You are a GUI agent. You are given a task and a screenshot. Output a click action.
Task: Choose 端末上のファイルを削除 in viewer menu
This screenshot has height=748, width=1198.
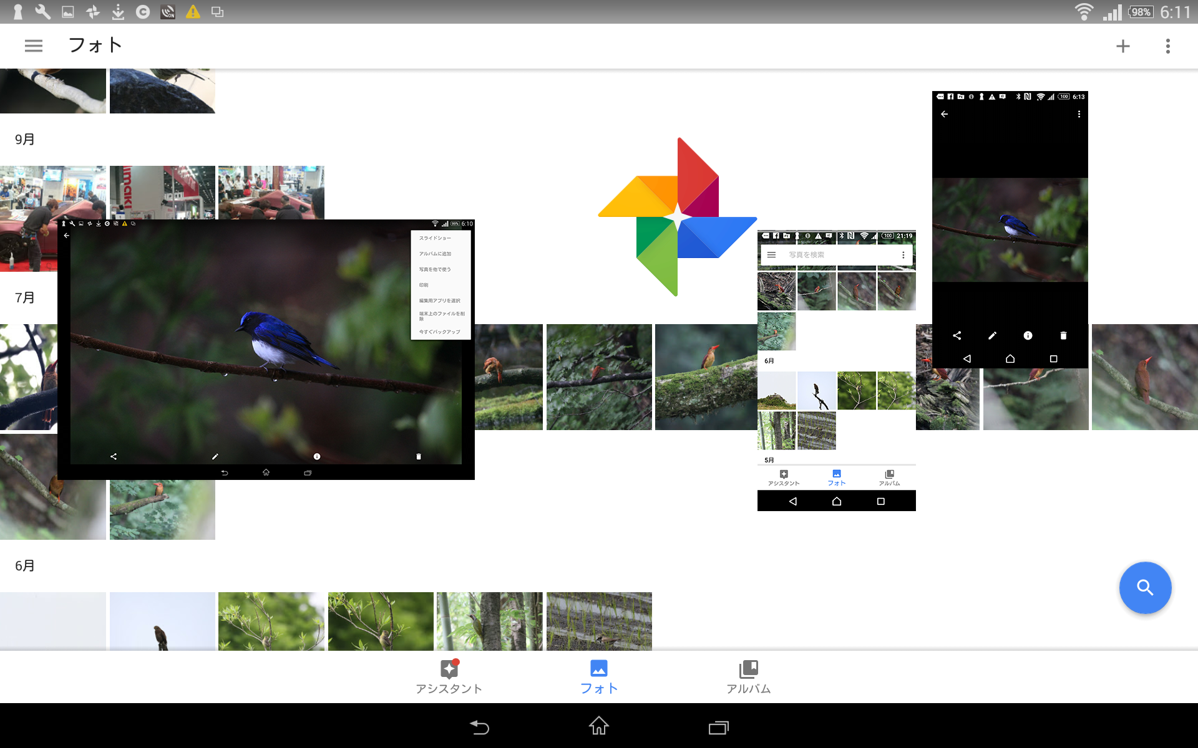(x=441, y=316)
